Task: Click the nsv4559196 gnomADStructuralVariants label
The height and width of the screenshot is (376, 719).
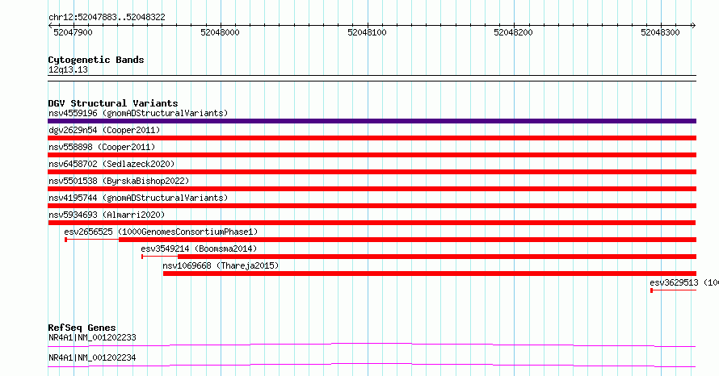Action: [138, 113]
